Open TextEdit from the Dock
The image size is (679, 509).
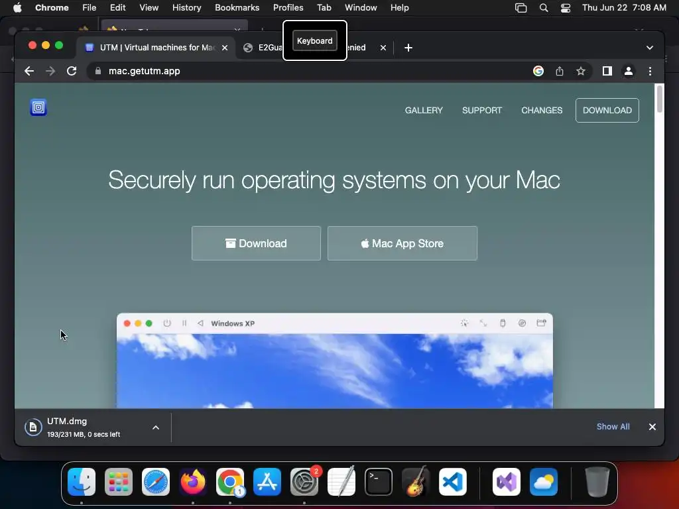tap(341, 482)
